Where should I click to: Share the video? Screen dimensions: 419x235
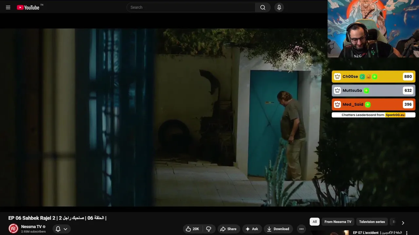[228, 229]
